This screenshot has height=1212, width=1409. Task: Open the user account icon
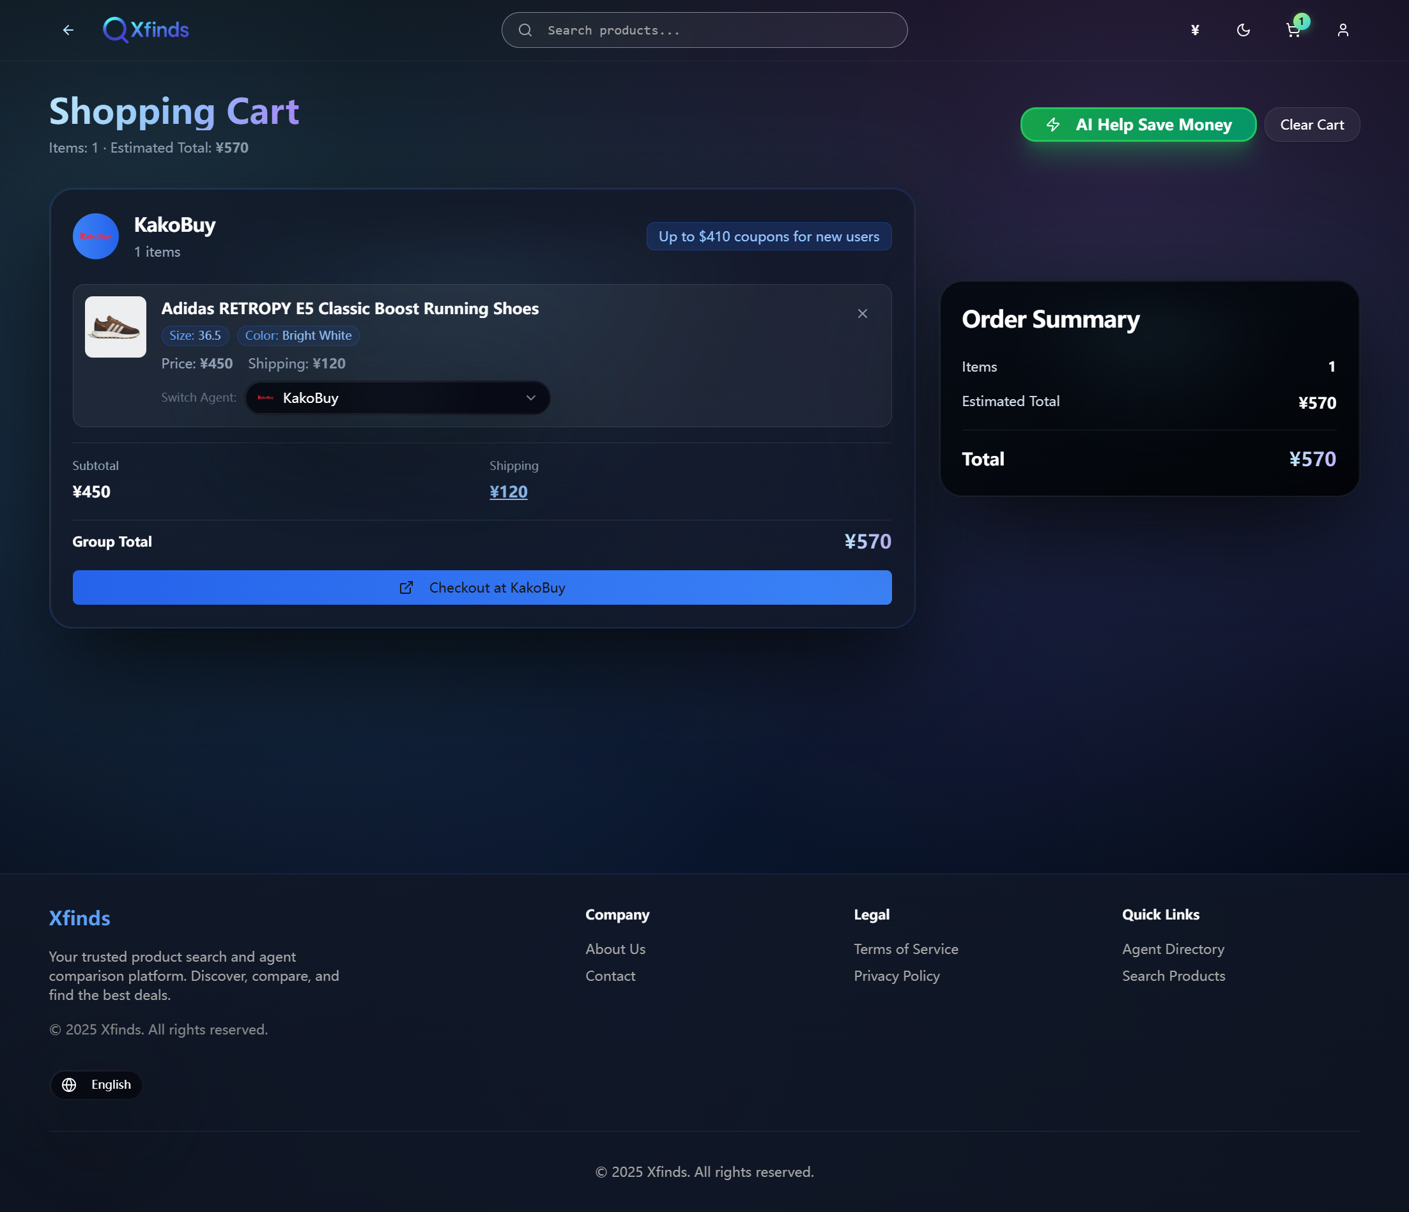[1343, 30]
